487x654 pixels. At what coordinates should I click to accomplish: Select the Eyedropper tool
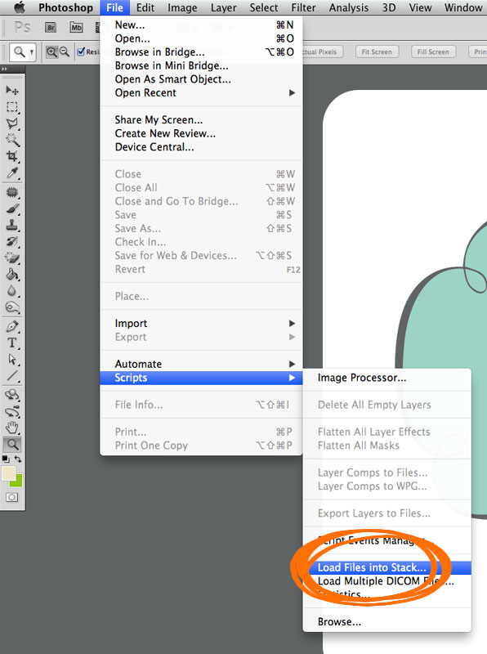point(12,173)
